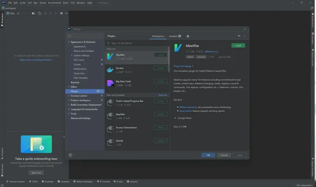The width and height of the screenshot is (316, 187).
Task: Install IdeaVim from the details pane
Action: (x=238, y=46)
